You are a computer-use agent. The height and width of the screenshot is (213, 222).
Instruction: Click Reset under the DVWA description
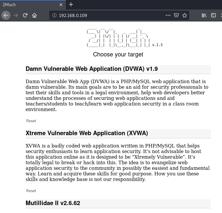[31, 121]
